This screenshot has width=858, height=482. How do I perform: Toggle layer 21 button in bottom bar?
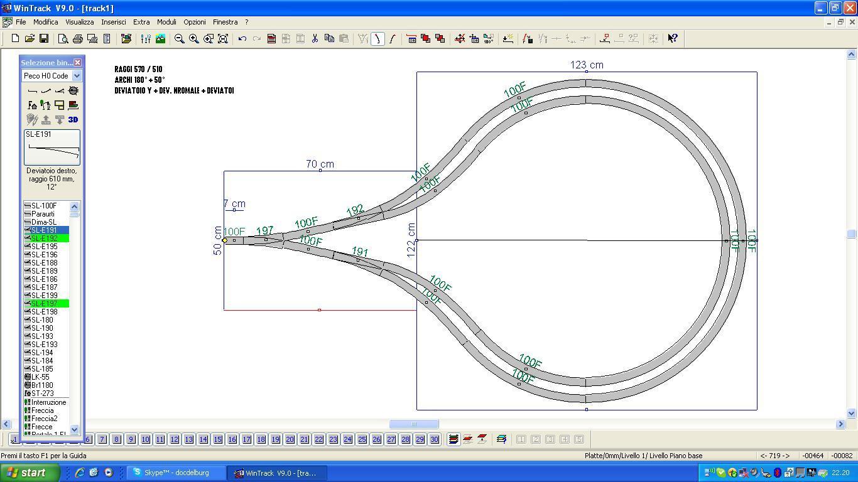coord(304,439)
